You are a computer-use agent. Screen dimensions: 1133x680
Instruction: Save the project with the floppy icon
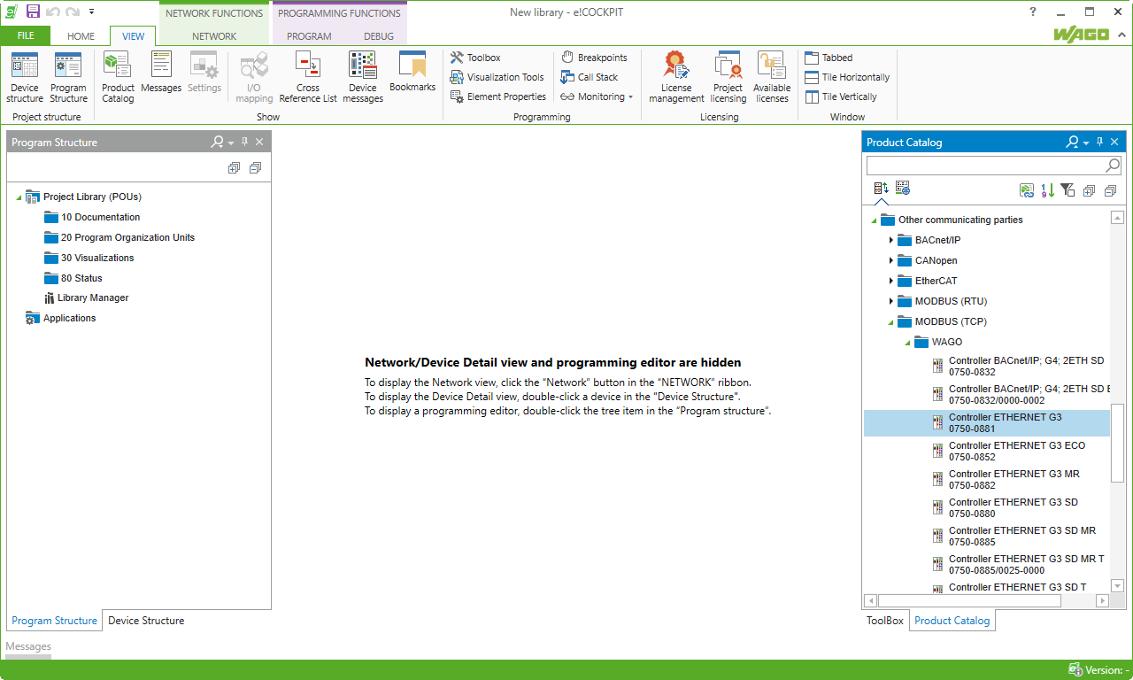[x=33, y=12]
